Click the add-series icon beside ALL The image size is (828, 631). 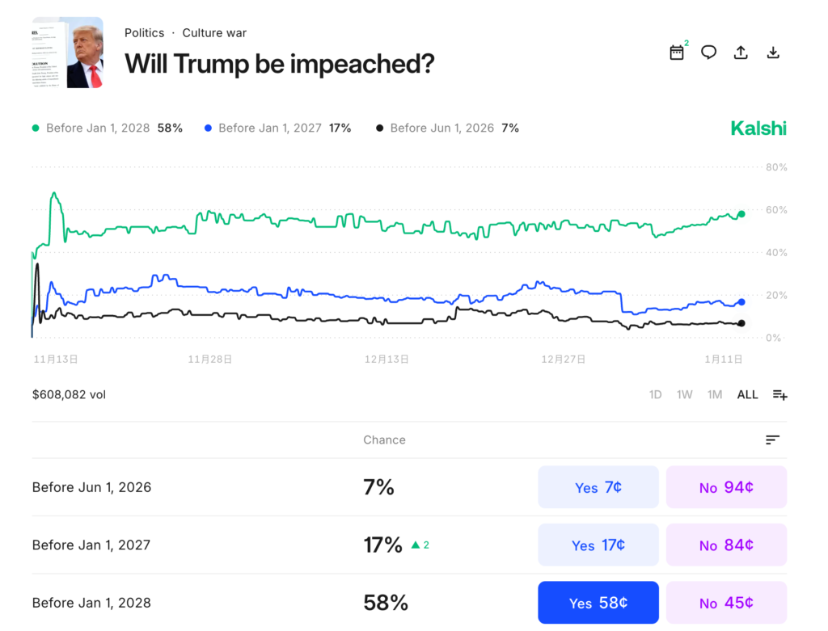coord(779,394)
